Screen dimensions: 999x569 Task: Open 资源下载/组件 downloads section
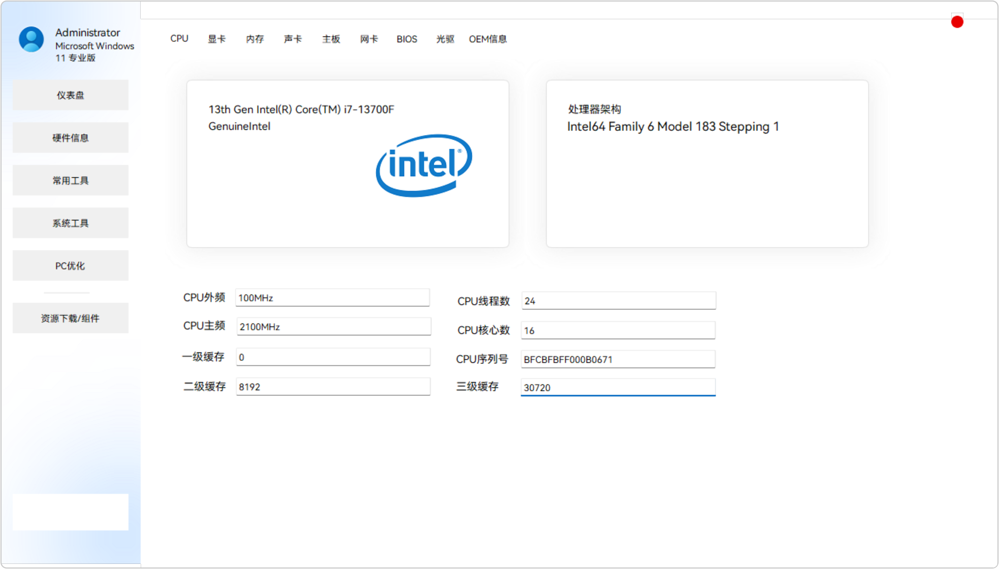pyautogui.click(x=71, y=318)
